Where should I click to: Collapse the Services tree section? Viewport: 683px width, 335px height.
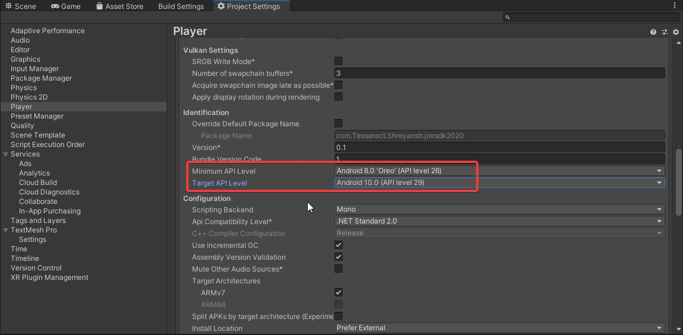(6, 154)
